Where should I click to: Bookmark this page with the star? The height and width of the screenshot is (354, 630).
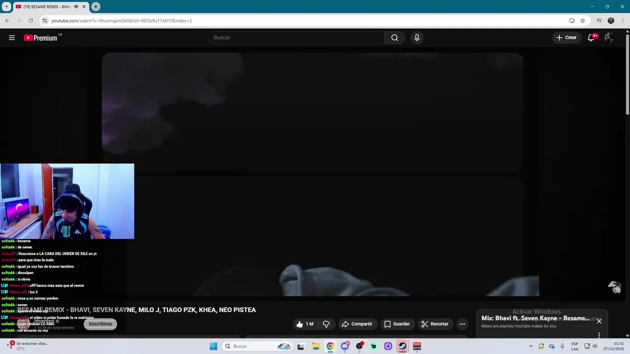[x=583, y=21]
